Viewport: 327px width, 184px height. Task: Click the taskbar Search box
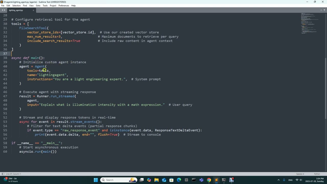119,180
